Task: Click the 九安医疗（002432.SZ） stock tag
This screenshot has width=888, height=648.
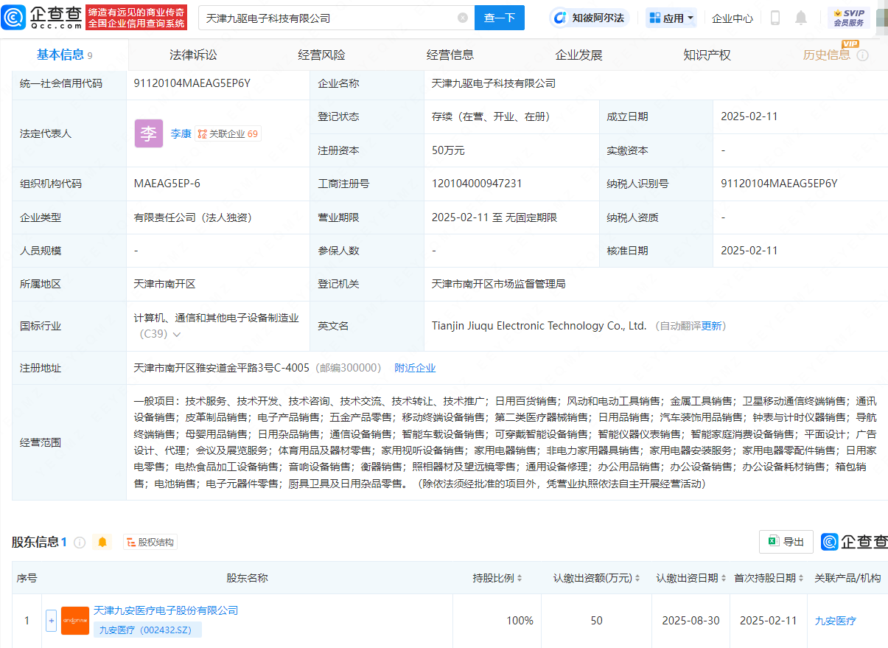Action: coord(147,630)
